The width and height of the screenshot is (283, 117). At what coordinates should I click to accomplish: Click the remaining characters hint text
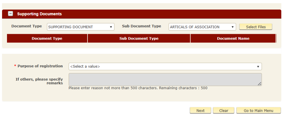coord(138,88)
